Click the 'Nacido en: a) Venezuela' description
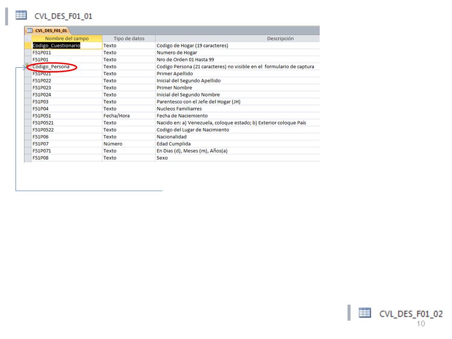The height and width of the screenshot is (339, 452). [231, 123]
